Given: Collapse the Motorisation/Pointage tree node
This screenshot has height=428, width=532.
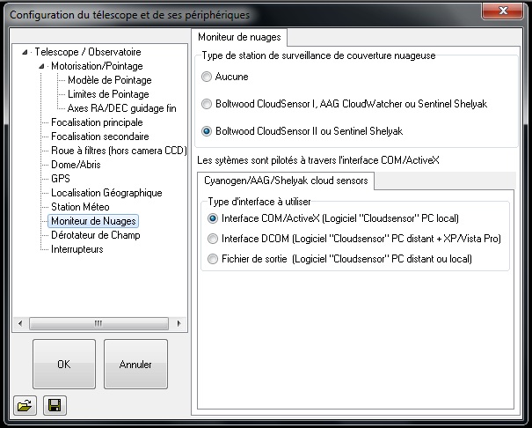Looking at the screenshot, I should click(x=42, y=66).
